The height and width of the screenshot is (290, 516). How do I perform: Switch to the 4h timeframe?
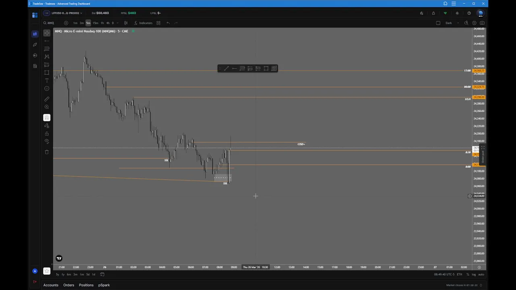click(108, 23)
